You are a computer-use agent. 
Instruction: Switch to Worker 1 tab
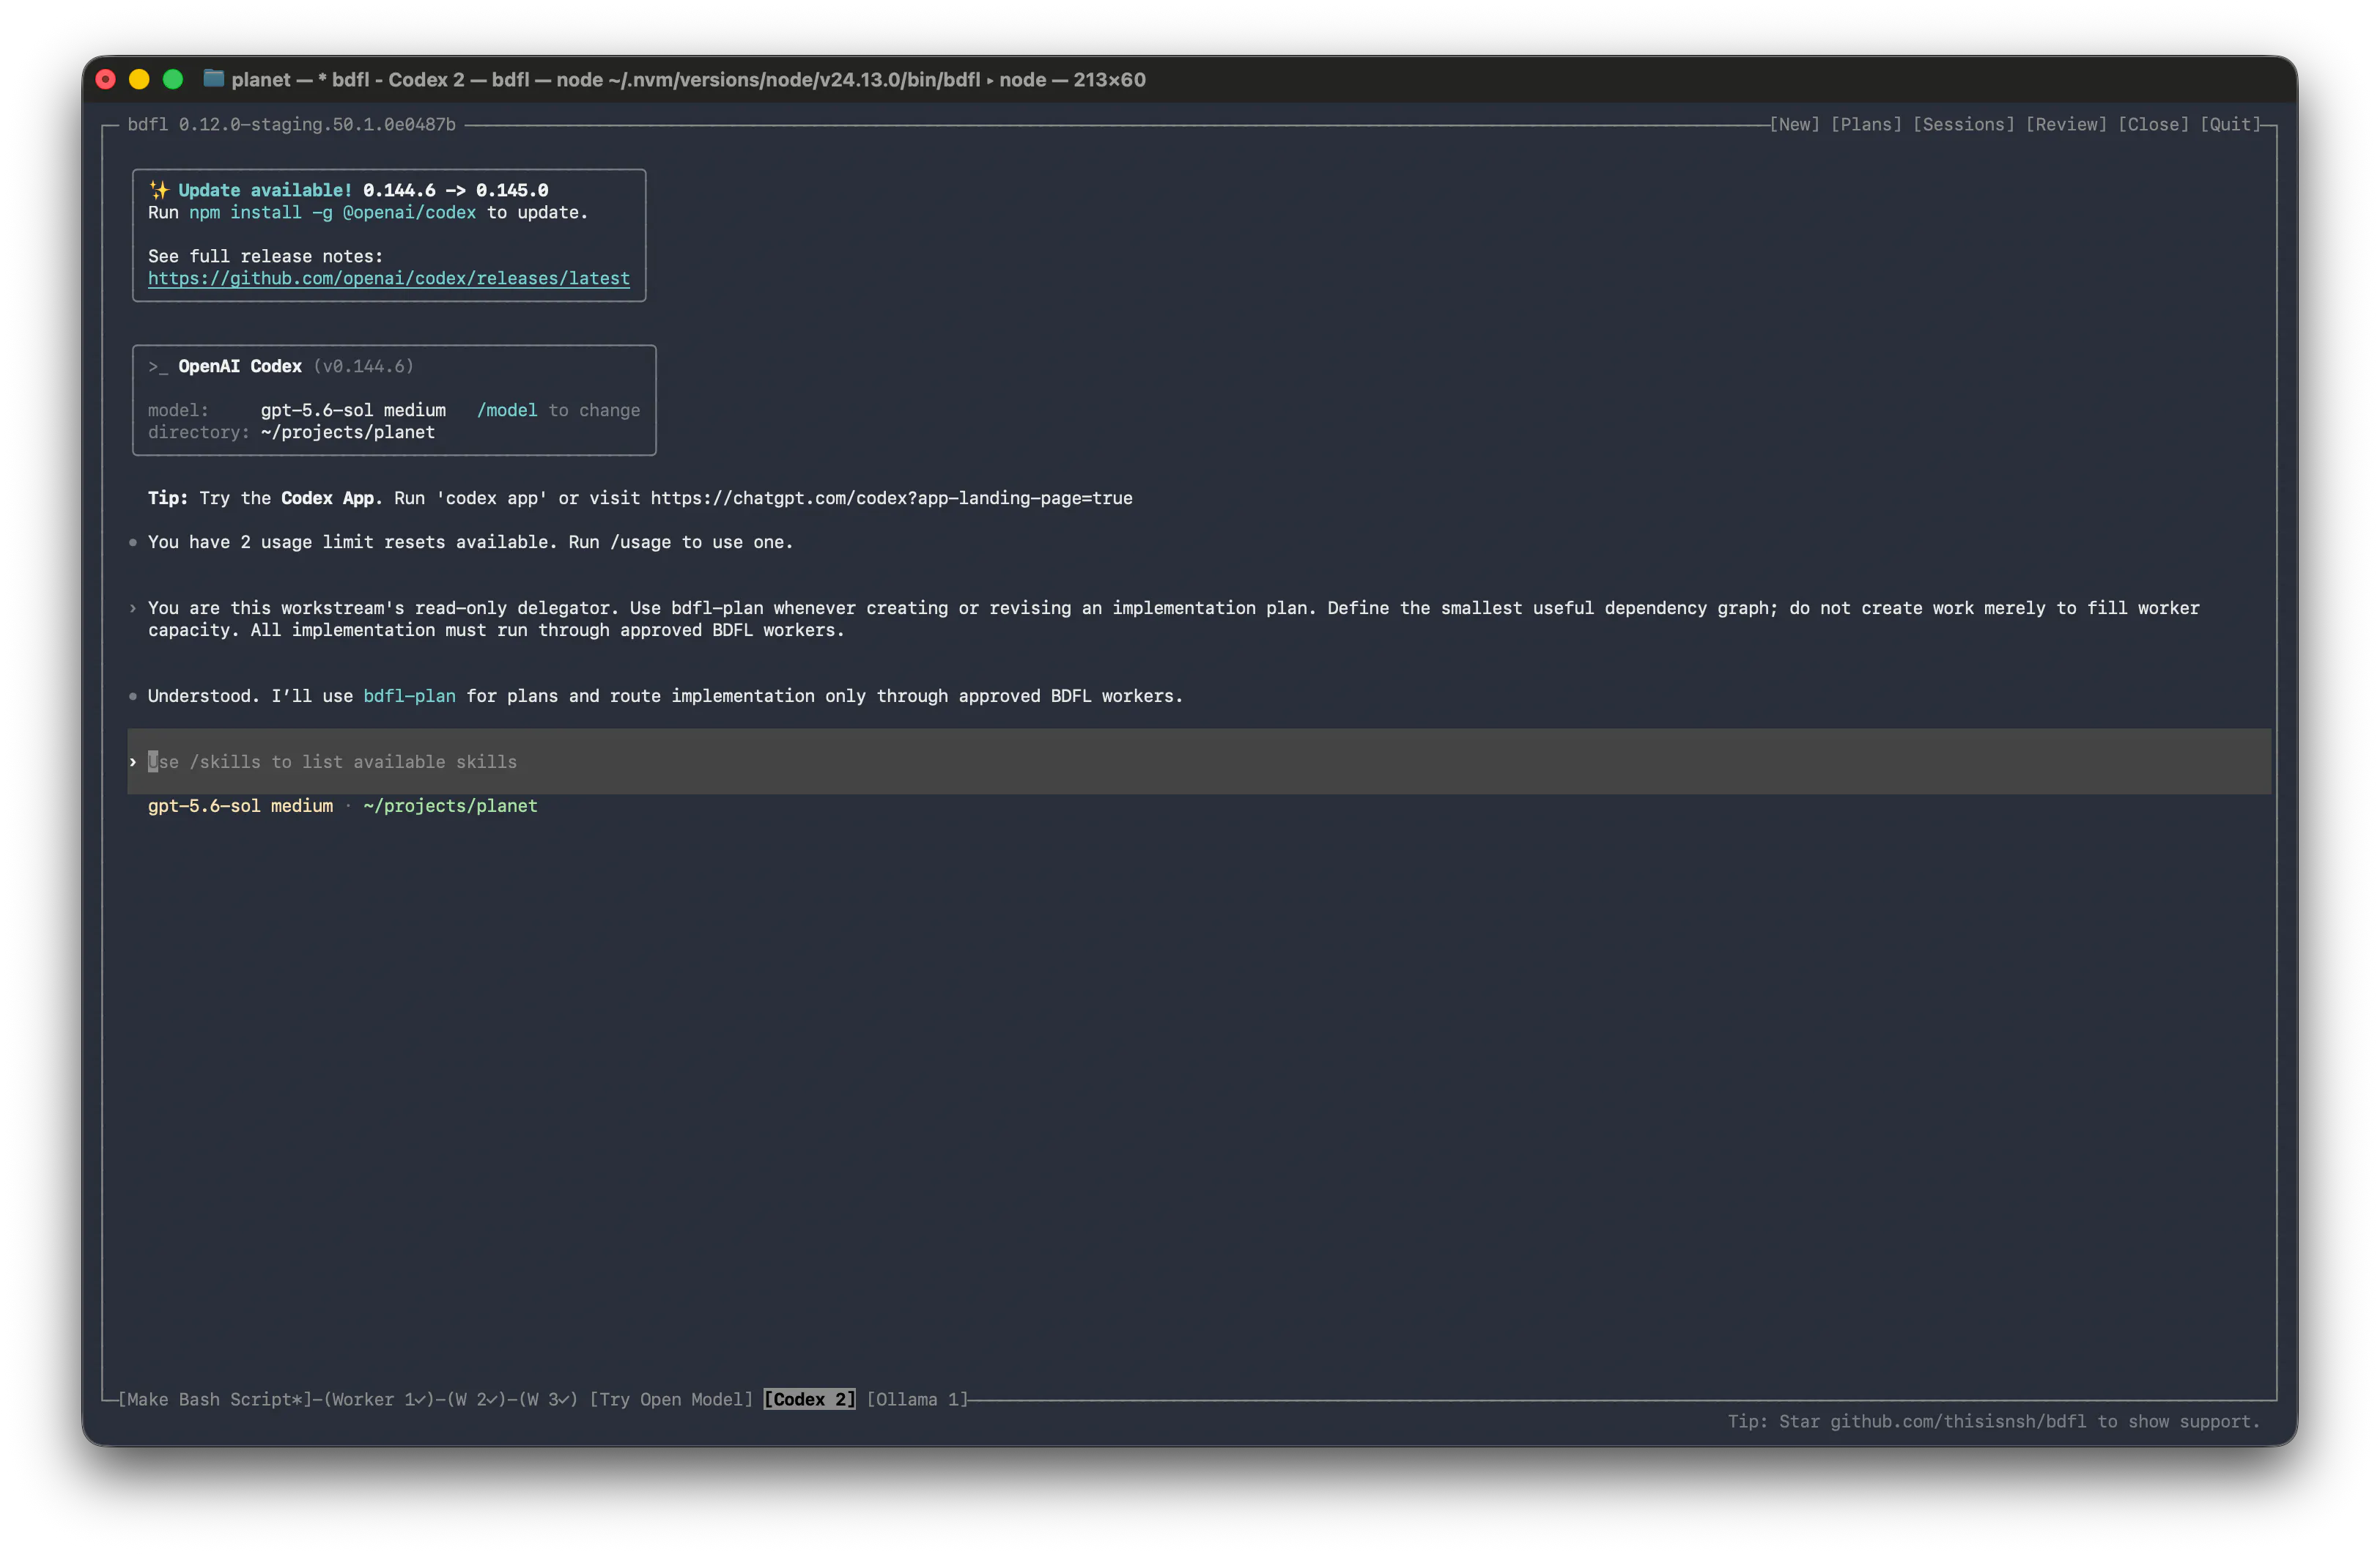coord(379,1399)
